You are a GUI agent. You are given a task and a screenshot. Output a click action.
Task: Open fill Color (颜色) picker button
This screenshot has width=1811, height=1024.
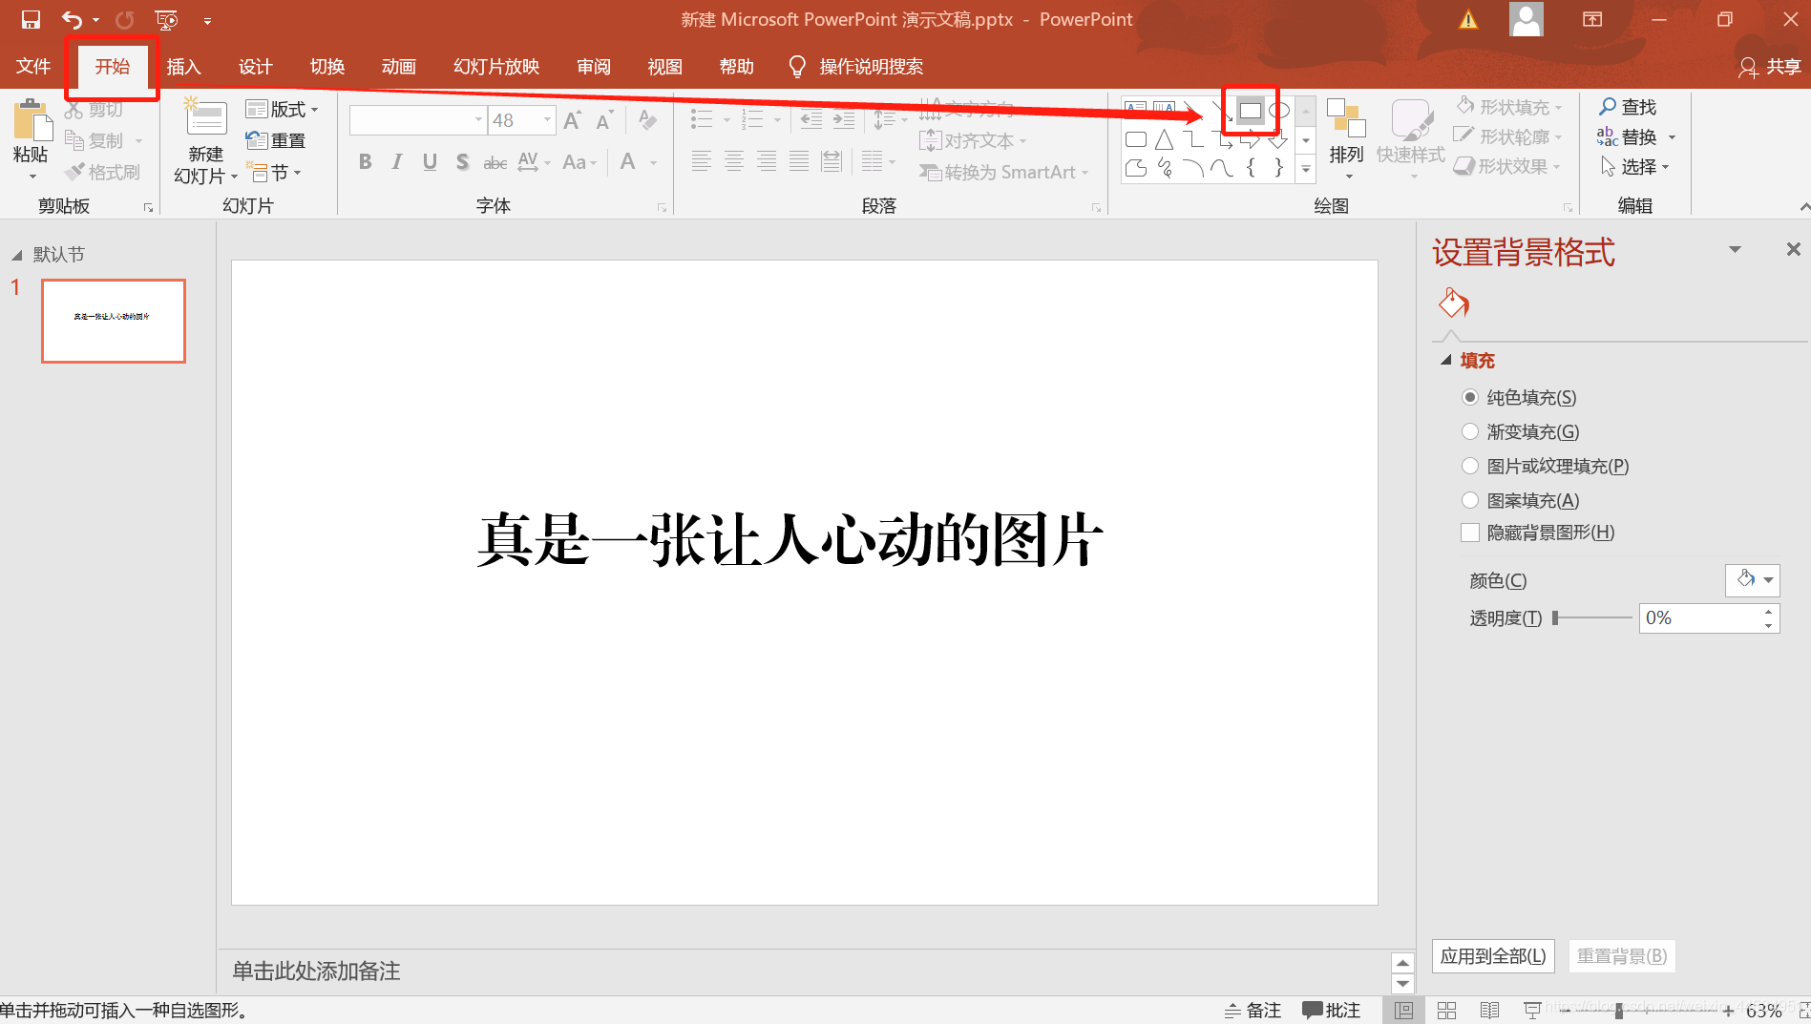tap(1752, 579)
